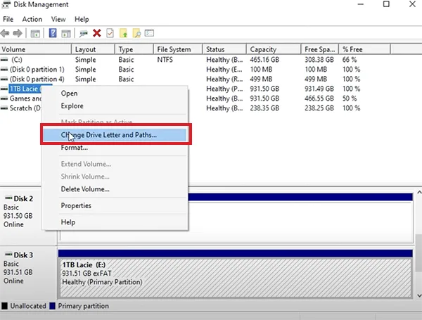Select Change Drive Letter and Paths
The image size is (422, 320).
coord(115,135)
